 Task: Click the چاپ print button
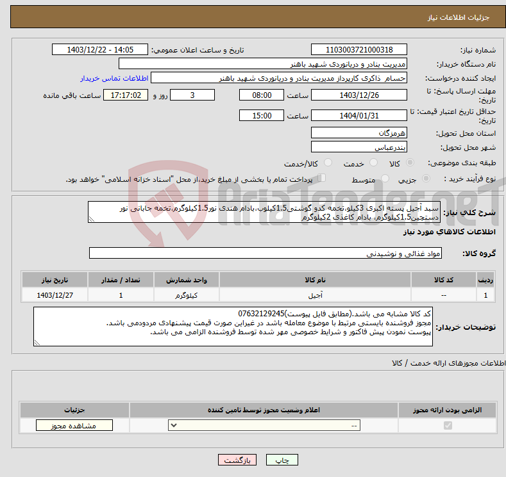pyautogui.click(x=282, y=460)
